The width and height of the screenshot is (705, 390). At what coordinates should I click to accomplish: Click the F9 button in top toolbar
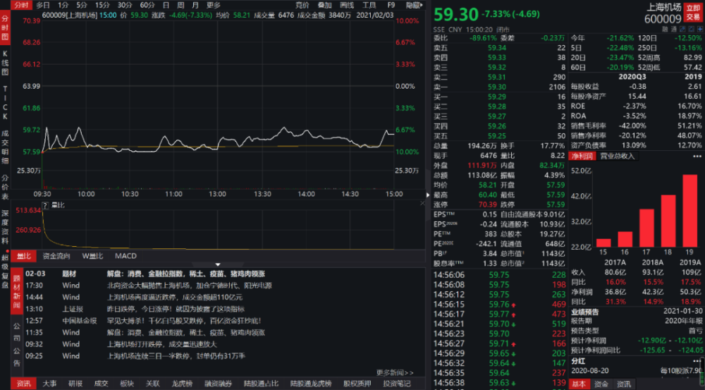point(391,6)
